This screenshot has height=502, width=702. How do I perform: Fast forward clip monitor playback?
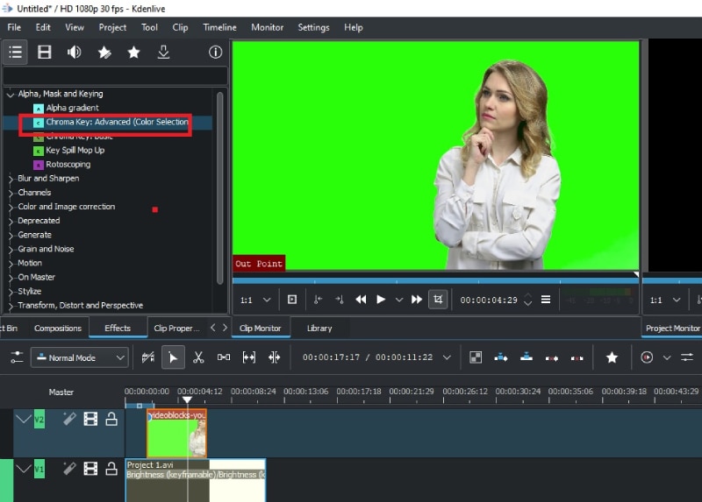(x=417, y=300)
